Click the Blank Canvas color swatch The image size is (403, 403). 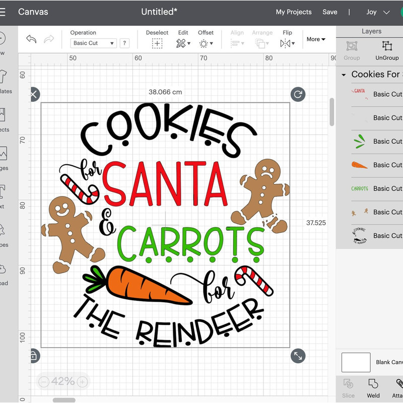coord(356,362)
